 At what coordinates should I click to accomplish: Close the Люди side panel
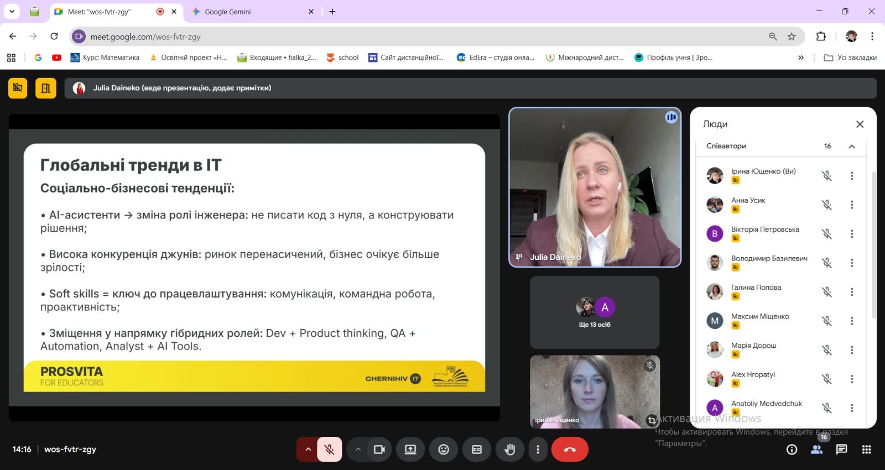(x=860, y=124)
